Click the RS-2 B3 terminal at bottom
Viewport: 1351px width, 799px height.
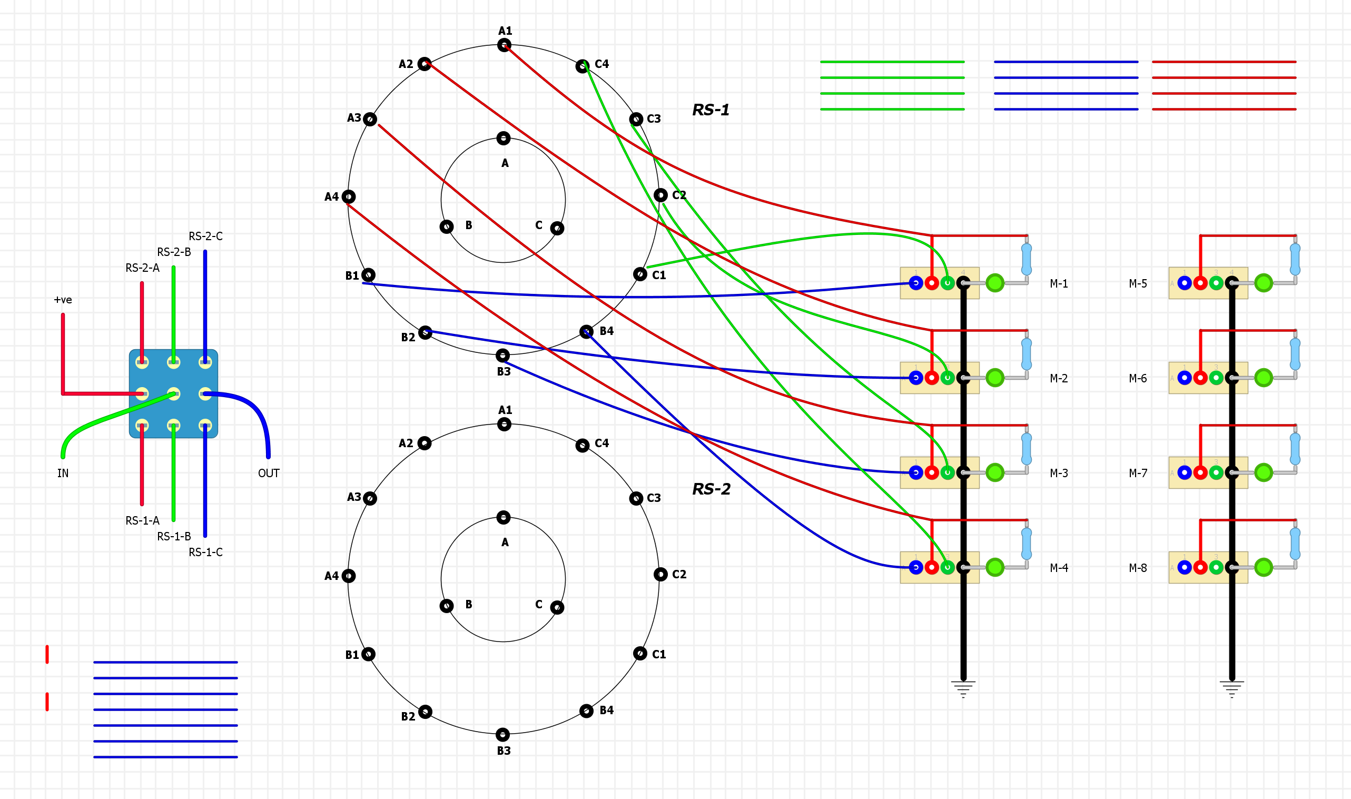click(502, 734)
